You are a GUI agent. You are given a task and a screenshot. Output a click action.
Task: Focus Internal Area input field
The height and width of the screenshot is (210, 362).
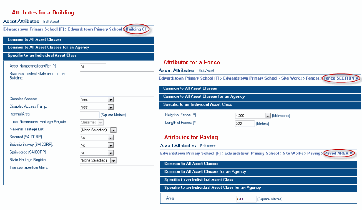coord(89,115)
